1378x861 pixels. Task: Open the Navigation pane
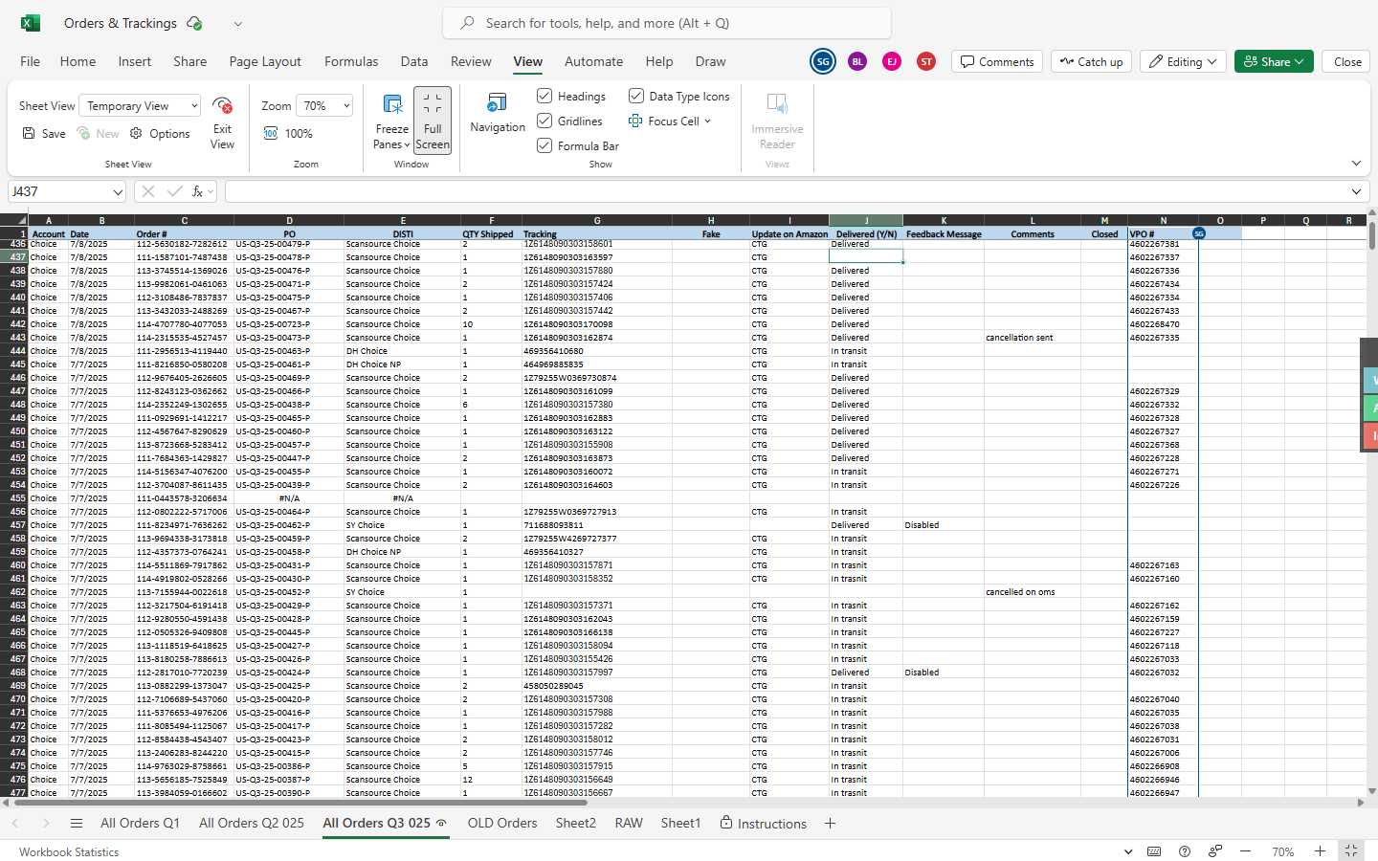pyautogui.click(x=498, y=113)
